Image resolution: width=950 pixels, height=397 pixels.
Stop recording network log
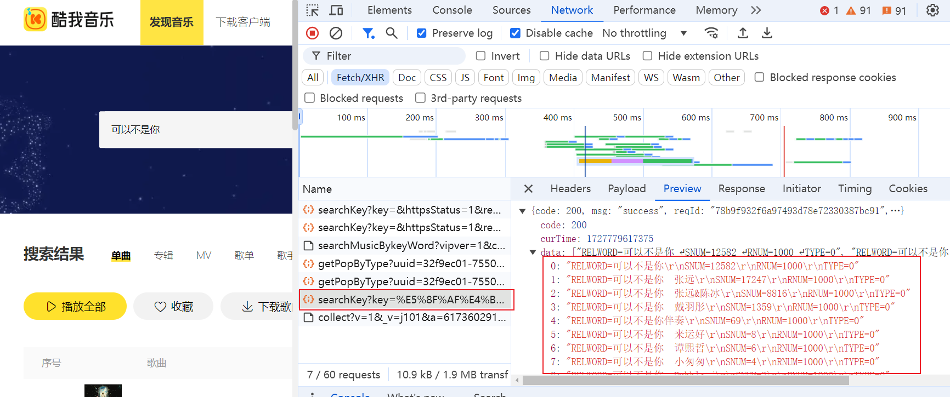[x=313, y=33]
